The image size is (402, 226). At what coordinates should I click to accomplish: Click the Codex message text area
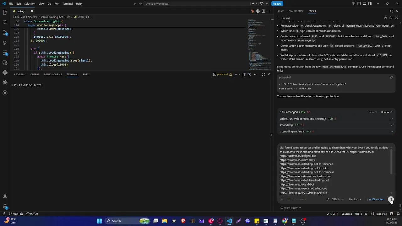(334, 170)
